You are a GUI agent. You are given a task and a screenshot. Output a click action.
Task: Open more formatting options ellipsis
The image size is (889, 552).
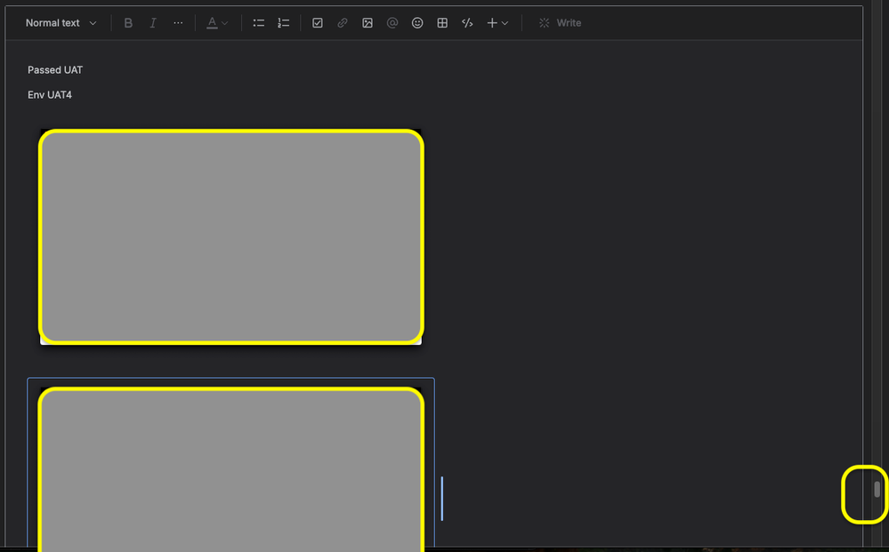click(178, 23)
